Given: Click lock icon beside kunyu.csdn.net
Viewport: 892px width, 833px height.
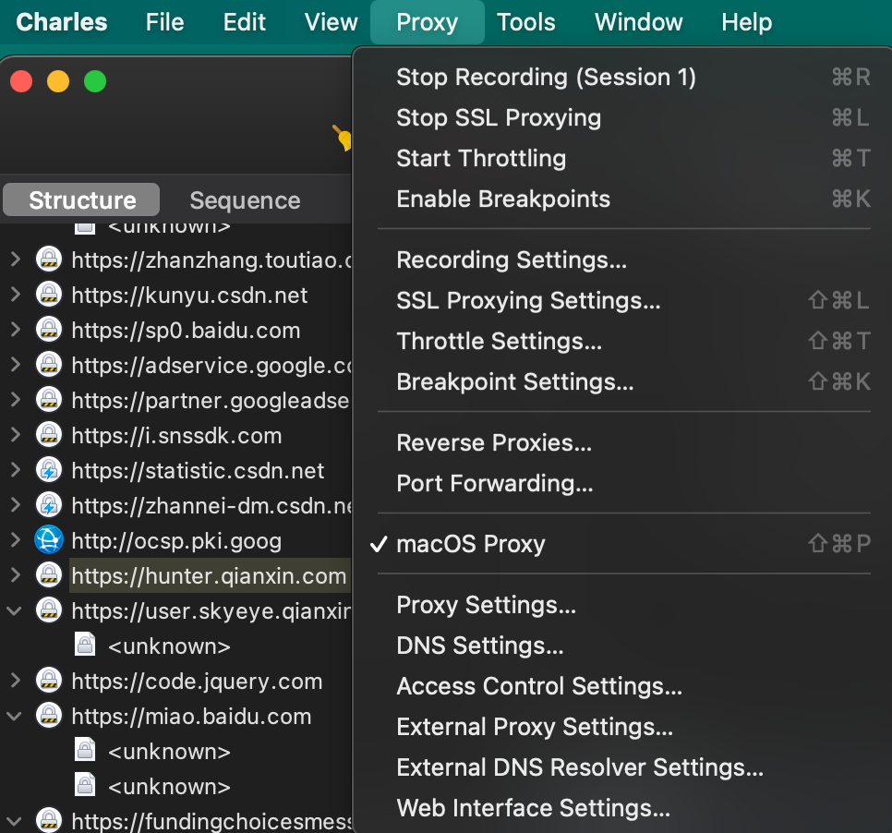Looking at the screenshot, I should [49, 295].
